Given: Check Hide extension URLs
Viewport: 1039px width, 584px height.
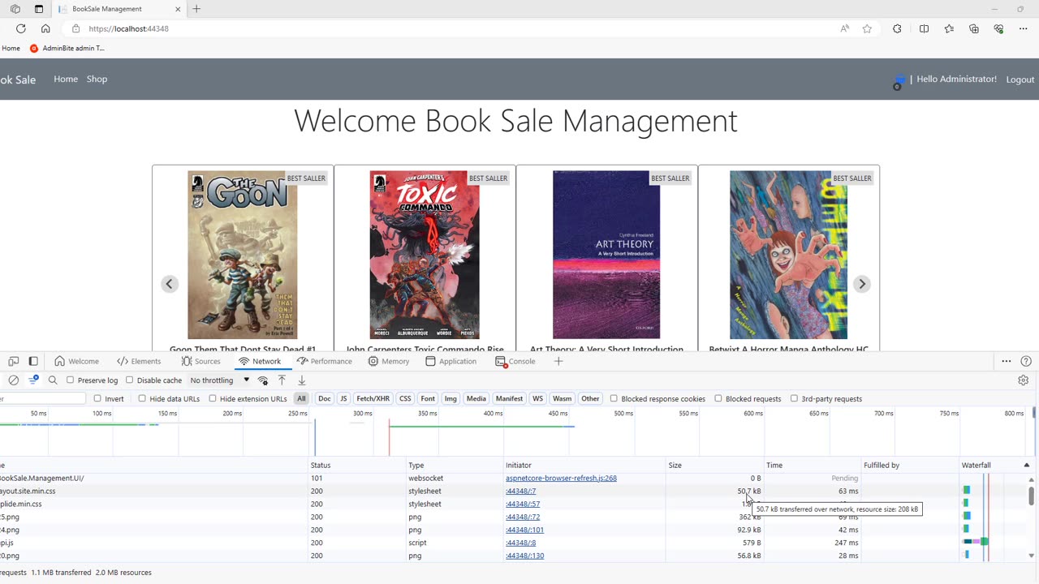Looking at the screenshot, I should (213, 399).
